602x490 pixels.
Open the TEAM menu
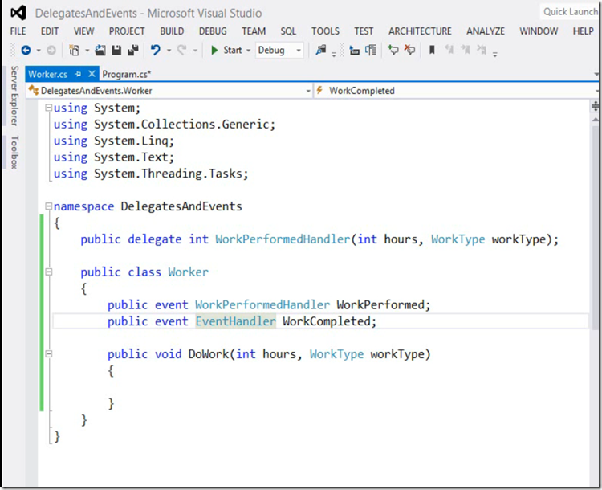click(x=254, y=31)
